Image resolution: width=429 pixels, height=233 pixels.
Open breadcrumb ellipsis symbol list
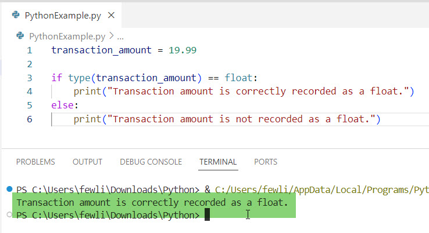(120, 37)
